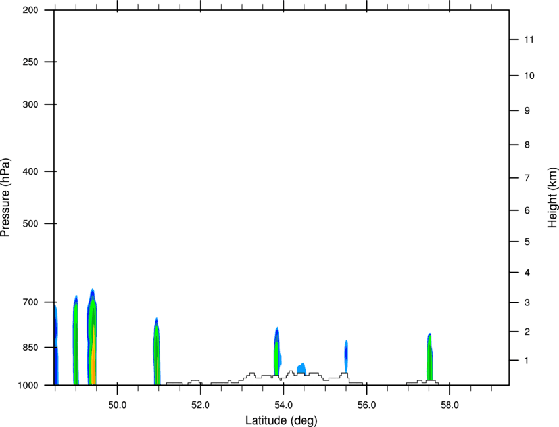This screenshot has width=559, height=427.
Task: Click the orange-core plume near latitude 49.4
Action: coord(92,338)
